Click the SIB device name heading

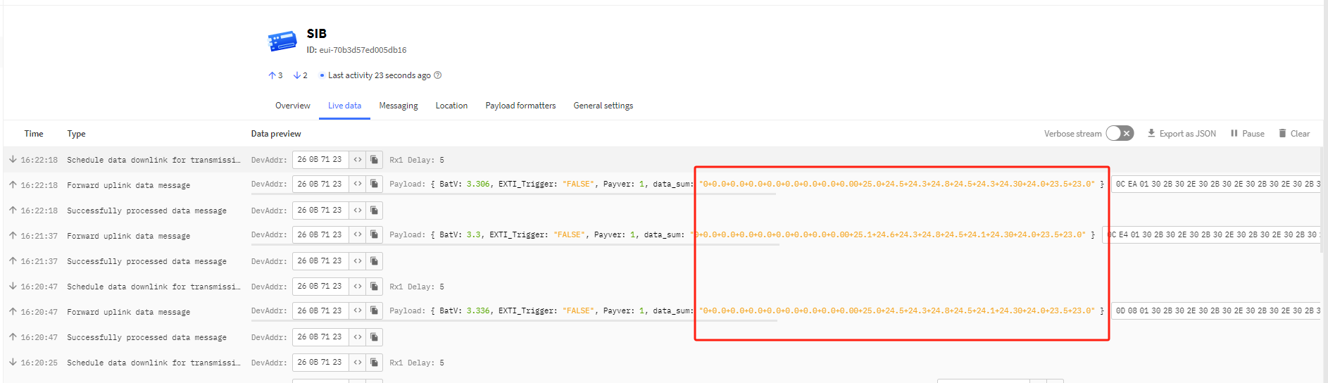point(317,34)
